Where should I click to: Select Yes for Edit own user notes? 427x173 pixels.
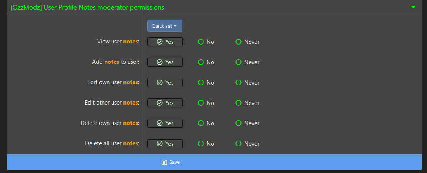pos(165,82)
